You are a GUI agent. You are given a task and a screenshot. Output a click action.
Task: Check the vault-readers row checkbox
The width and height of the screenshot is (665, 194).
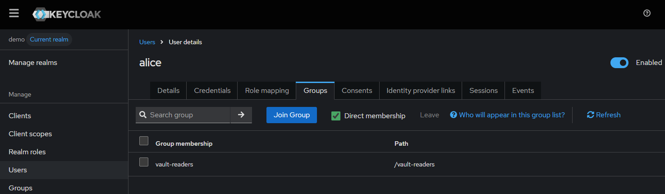coord(144,162)
